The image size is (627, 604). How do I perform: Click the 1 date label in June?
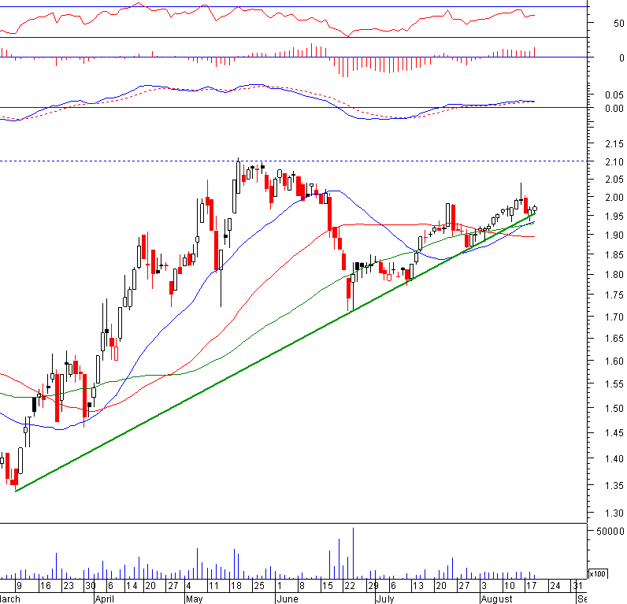[x=280, y=586]
